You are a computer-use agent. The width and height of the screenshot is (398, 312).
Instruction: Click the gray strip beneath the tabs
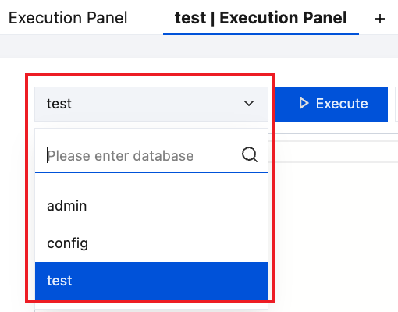pos(199,47)
